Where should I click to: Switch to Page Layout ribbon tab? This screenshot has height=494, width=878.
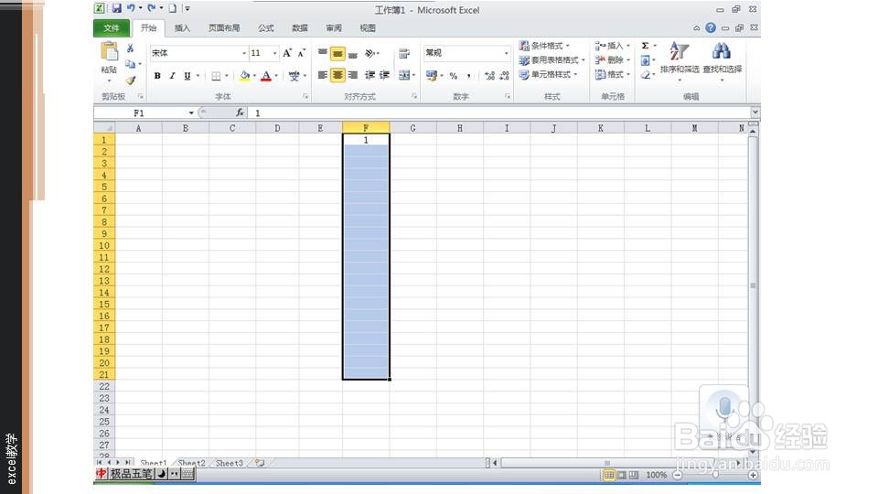click(224, 28)
